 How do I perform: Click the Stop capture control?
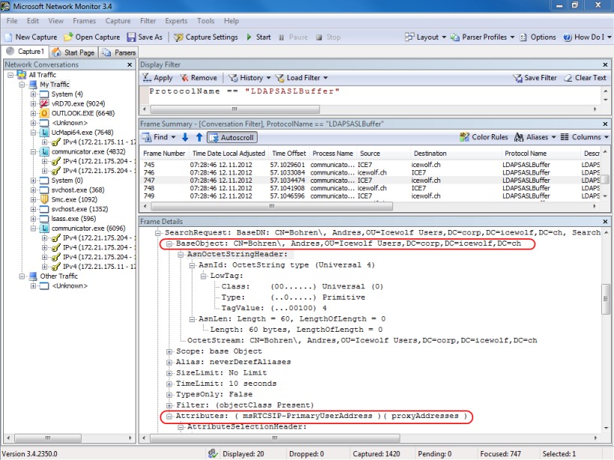click(x=328, y=37)
